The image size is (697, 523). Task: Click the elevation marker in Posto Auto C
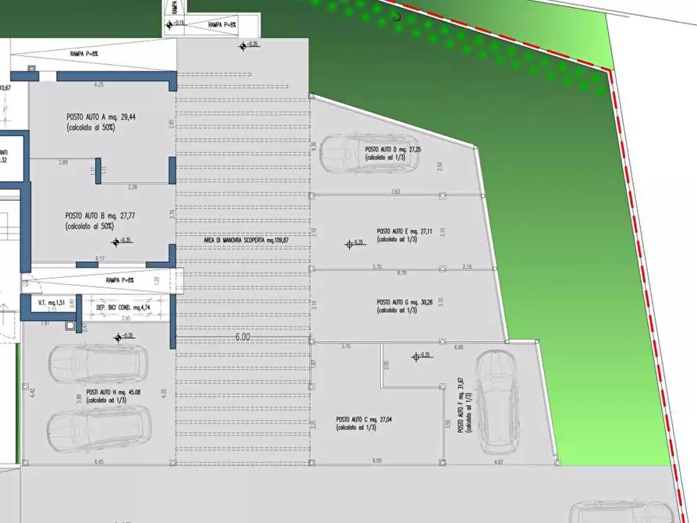point(416,357)
